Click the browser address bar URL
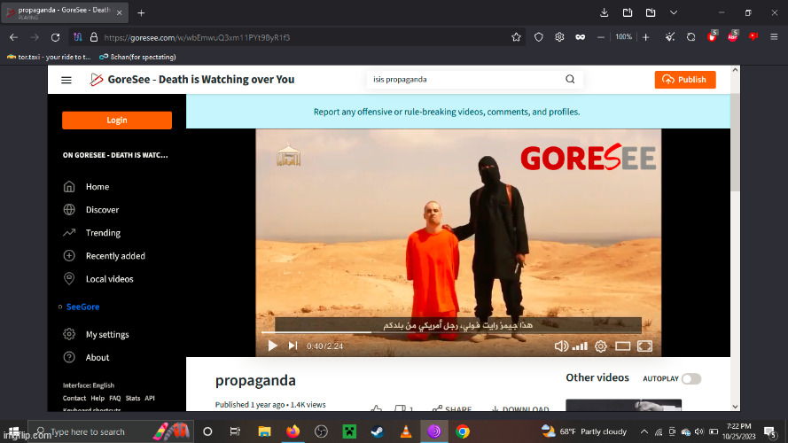Screen dimensions: 788x443 click(197, 37)
